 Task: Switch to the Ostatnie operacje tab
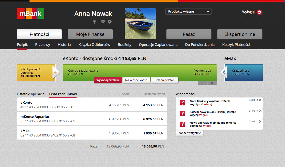click(30, 94)
